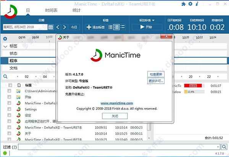Check the 开始 row checkbox
This screenshot has height=157, width=229.
9,97
